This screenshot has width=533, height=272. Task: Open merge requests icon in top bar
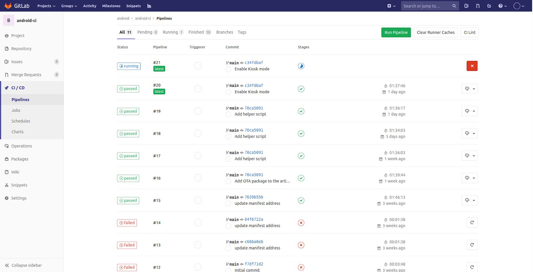tap(478, 6)
